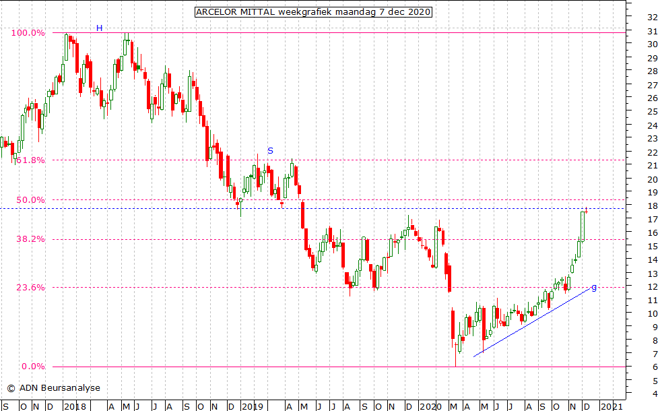Click the blue 'S' marker above early 2019 candles
The width and height of the screenshot is (660, 411).
pos(270,150)
